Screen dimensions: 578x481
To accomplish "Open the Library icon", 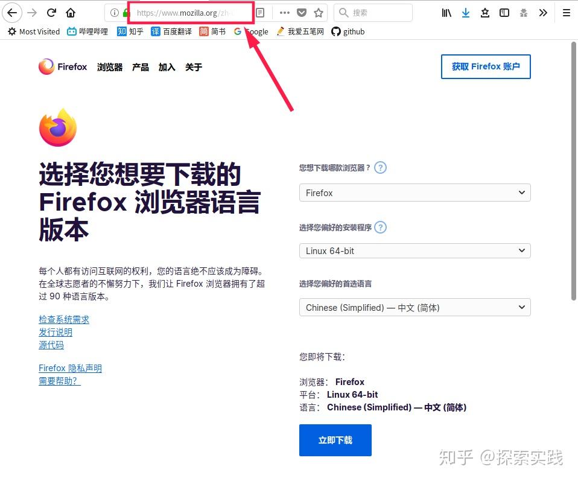I will [446, 13].
